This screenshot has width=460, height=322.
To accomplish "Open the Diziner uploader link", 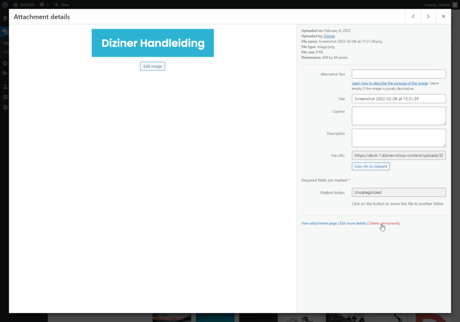I will [x=329, y=36].
